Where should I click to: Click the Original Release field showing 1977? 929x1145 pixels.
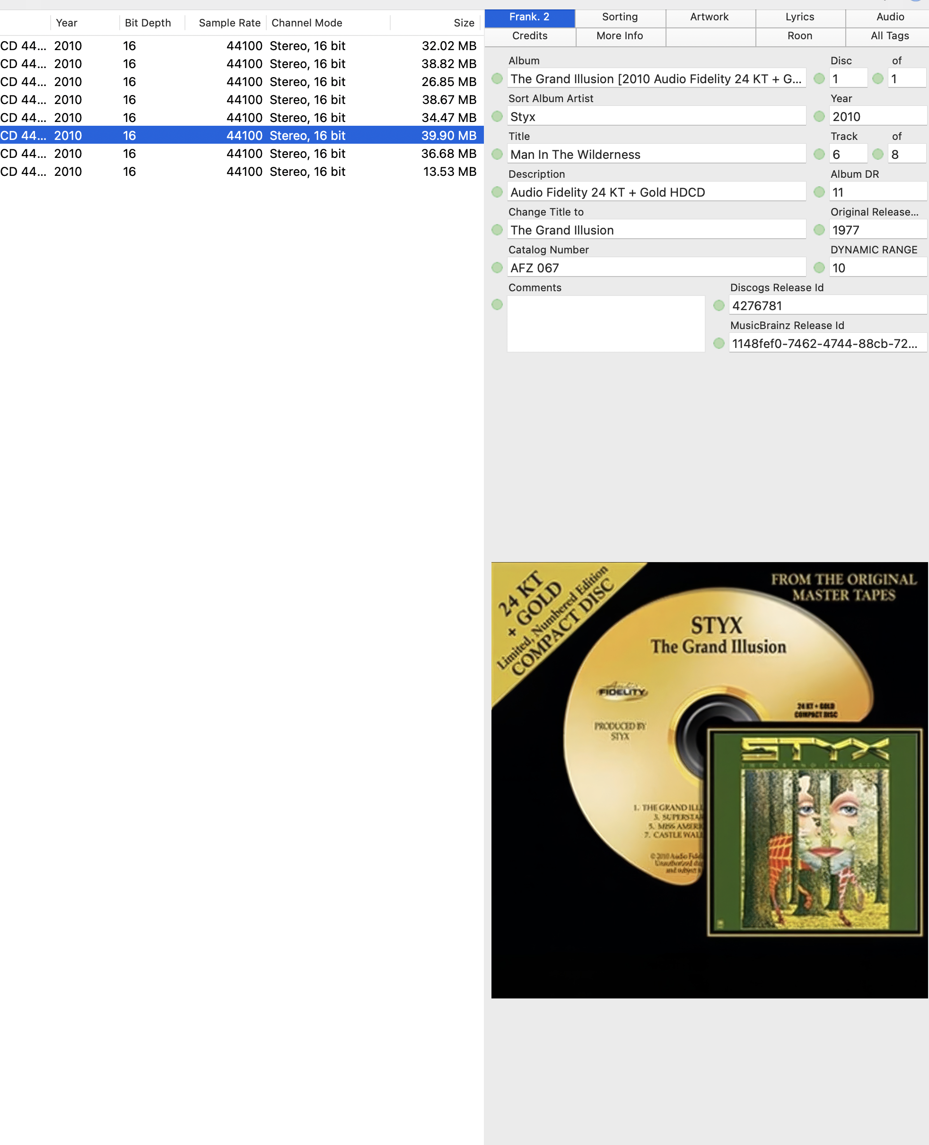[878, 230]
